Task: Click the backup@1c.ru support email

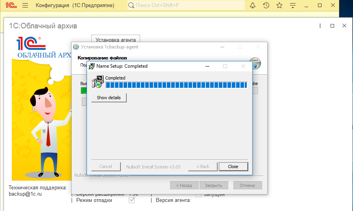Action: click(x=25, y=194)
